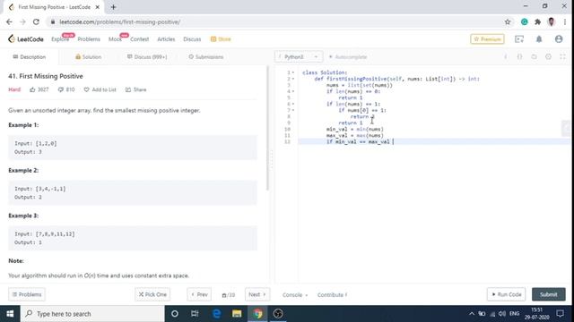Viewport: 574px width, 322px height.
Task: Switch to the locked Solution tab
Action: pyautogui.click(x=88, y=57)
